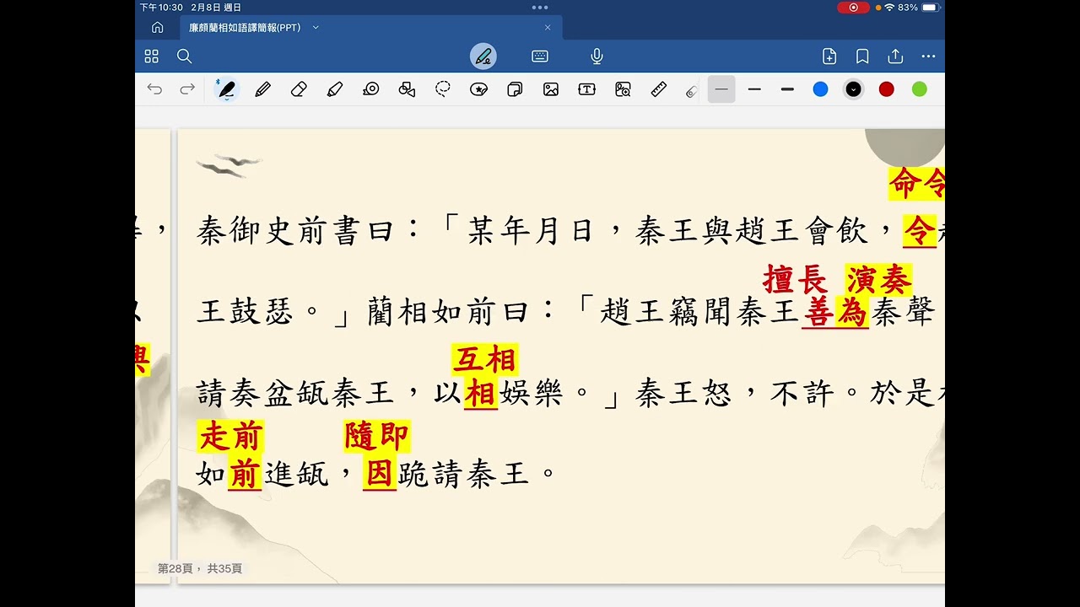Bookmark this page
This screenshot has height=607, width=1080.
tap(862, 56)
